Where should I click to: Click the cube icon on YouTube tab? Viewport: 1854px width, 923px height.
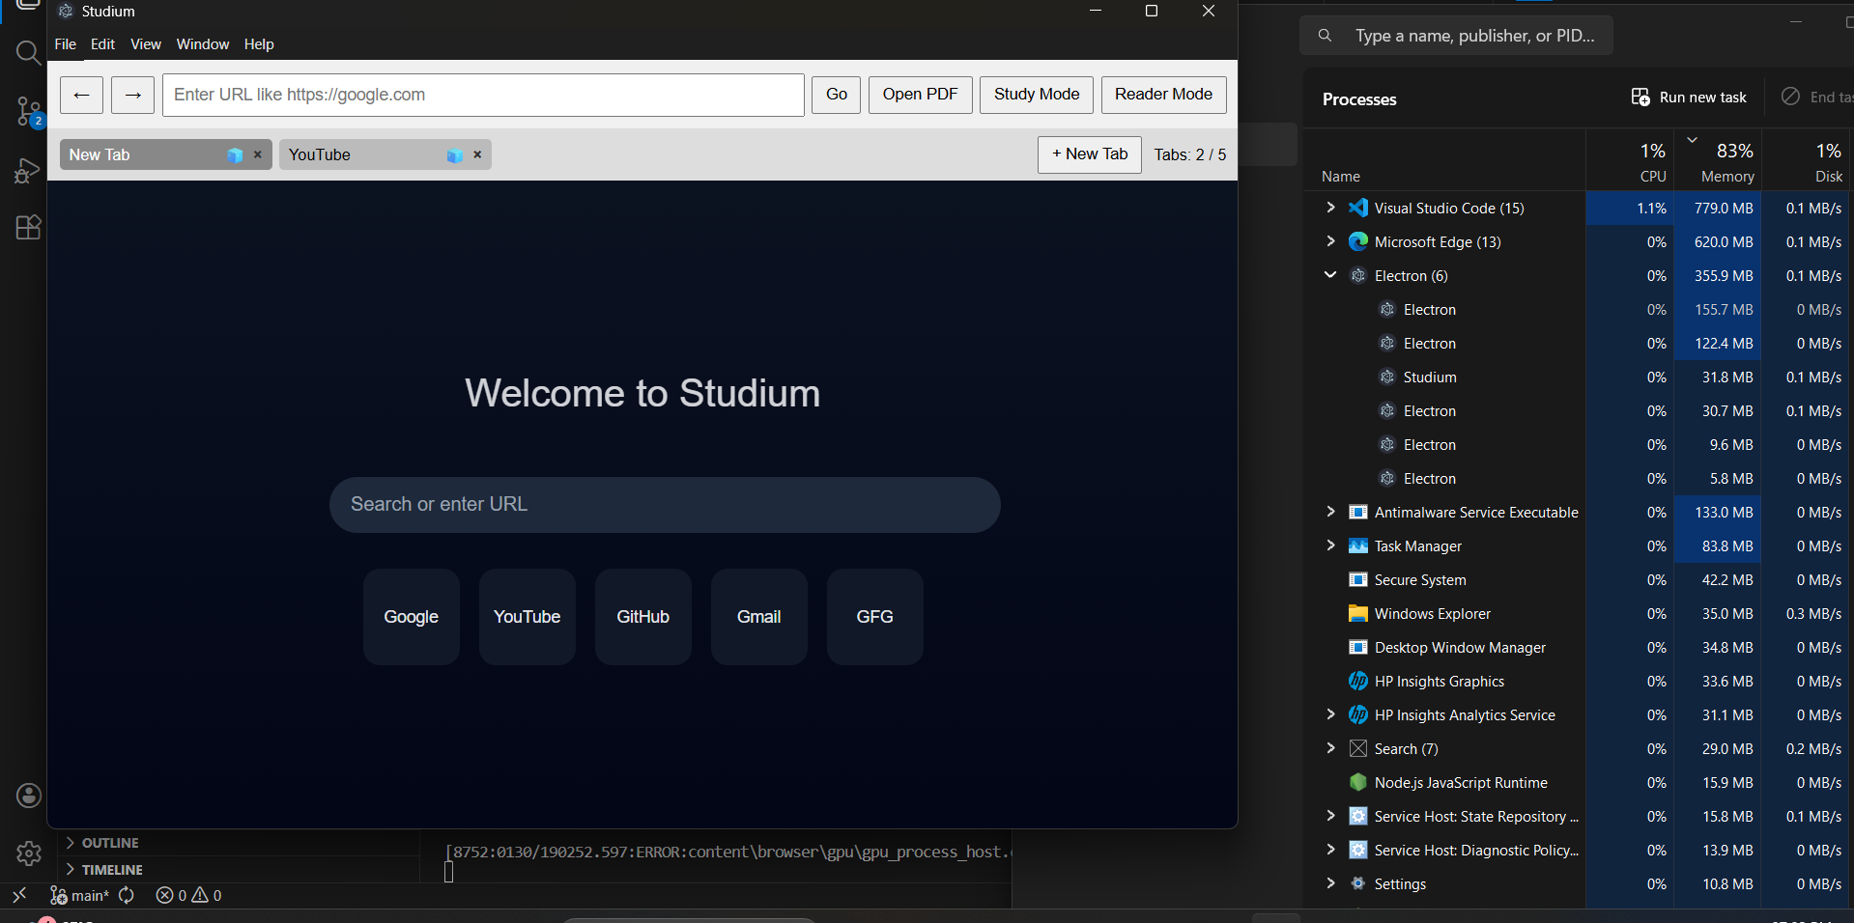pyautogui.click(x=455, y=155)
